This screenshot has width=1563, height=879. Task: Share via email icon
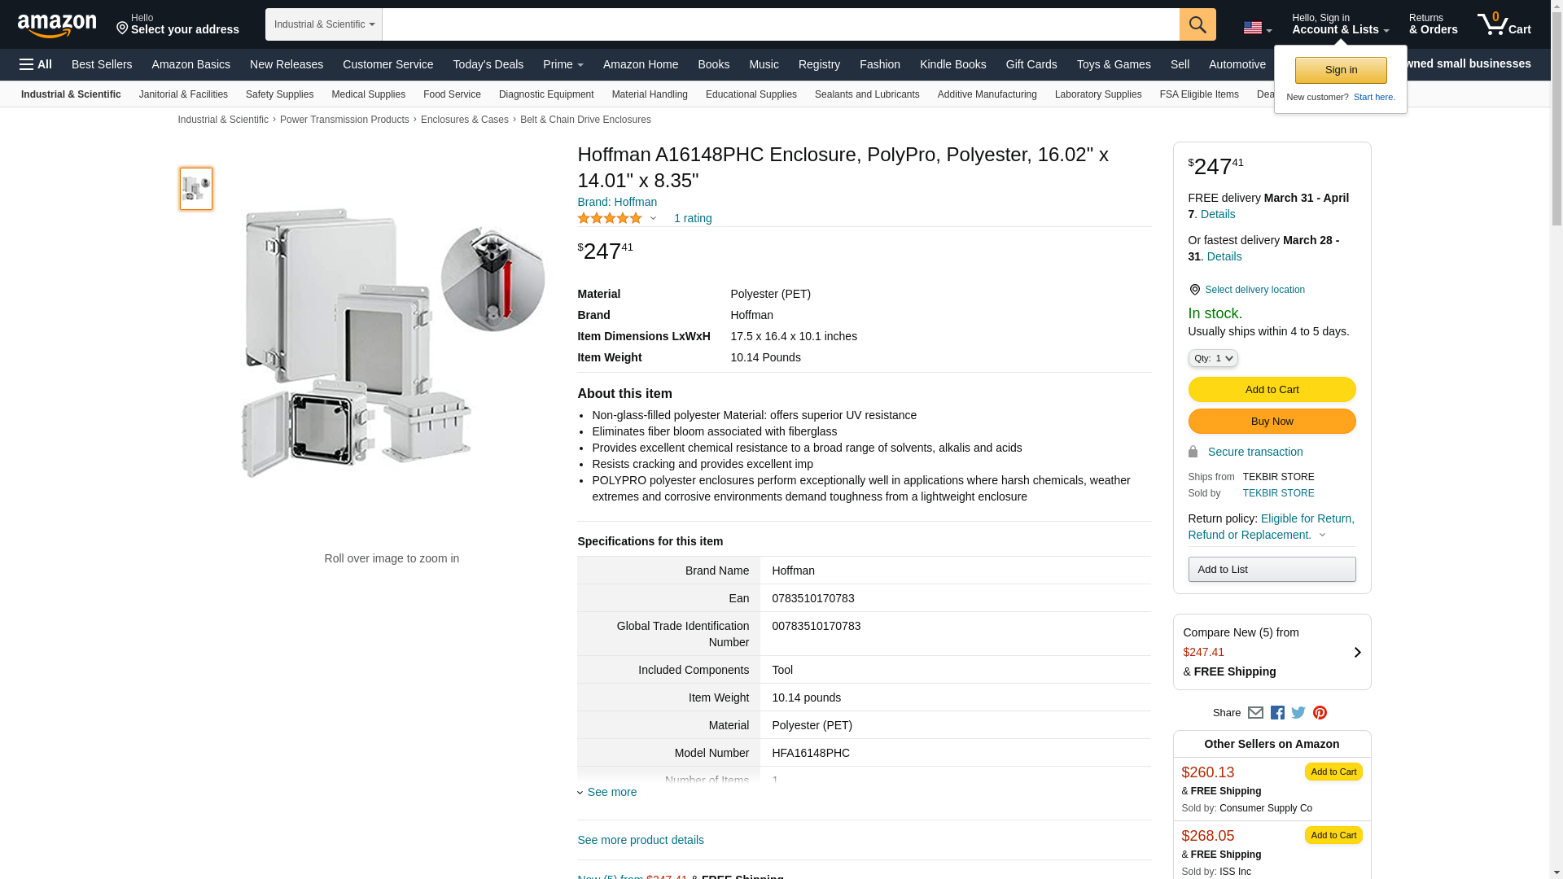point(1255,713)
